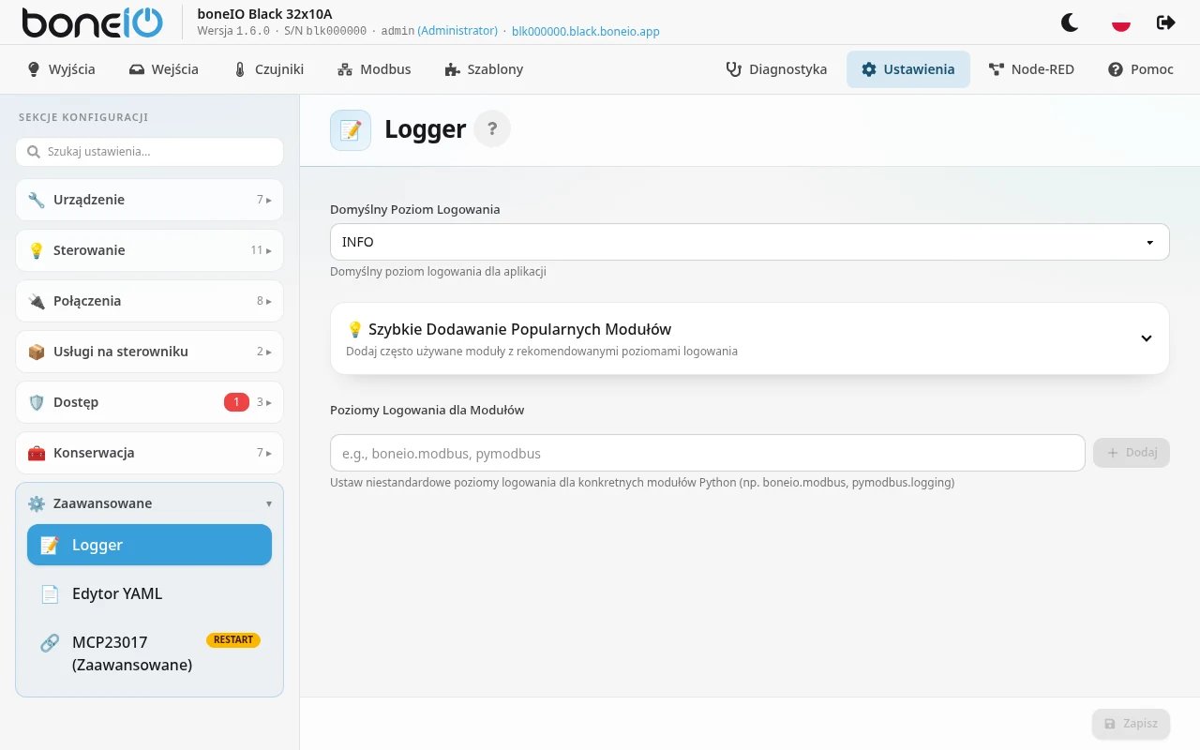Open the blk000000.black.boneio.app link
1200x750 pixels.
(586, 31)
